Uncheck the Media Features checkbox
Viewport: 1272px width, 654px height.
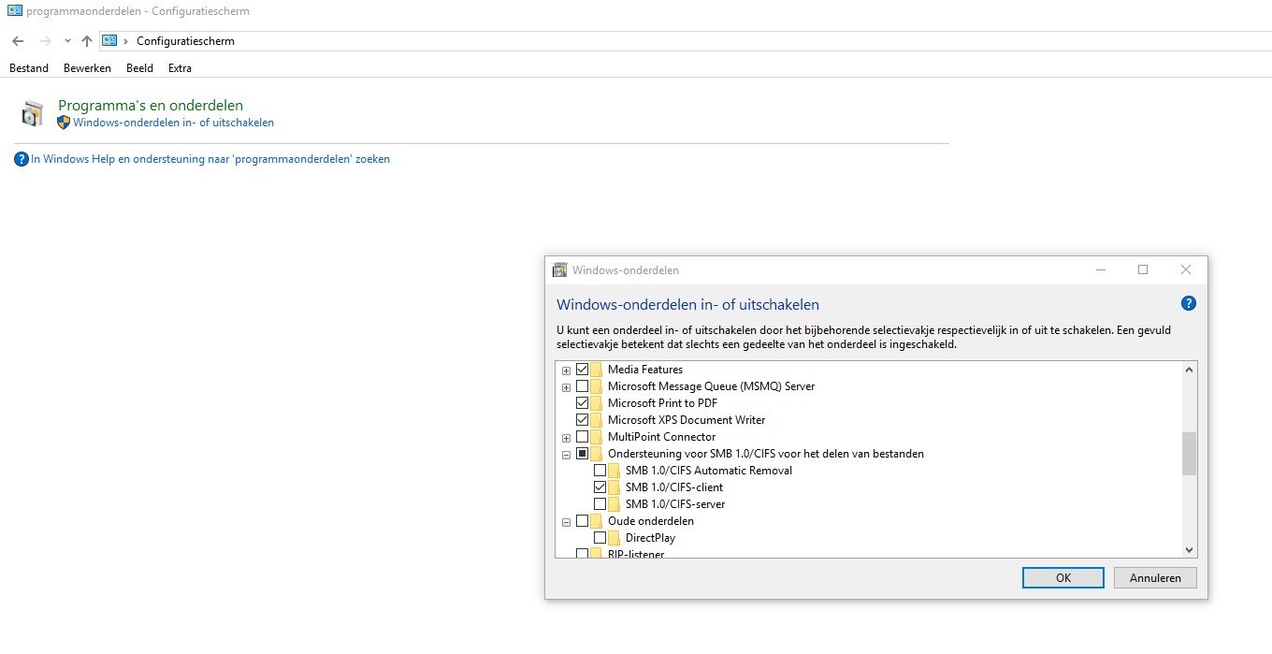coord(583,370)
